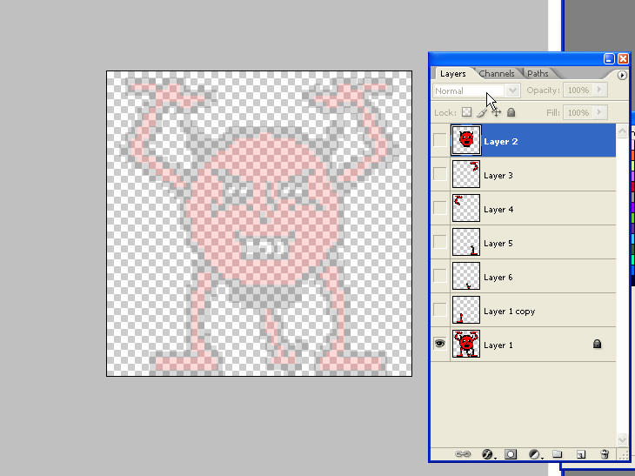Click the Layer 4 thumbnail
This screenshot has width=635, height=476.
[x=465, y=208]
